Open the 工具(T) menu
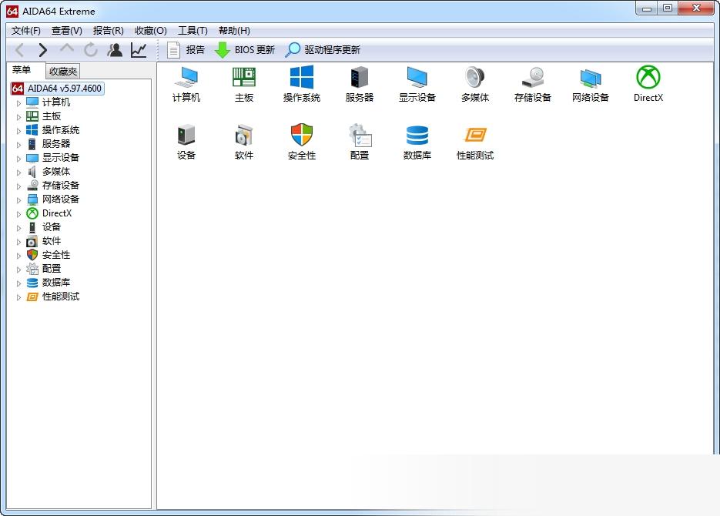 click(193, 31)
